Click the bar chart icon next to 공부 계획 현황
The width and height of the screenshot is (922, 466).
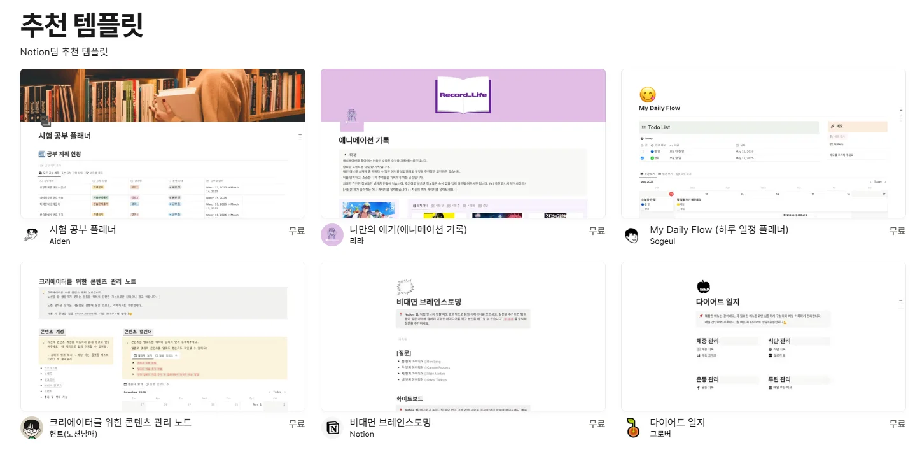[41, 153]
